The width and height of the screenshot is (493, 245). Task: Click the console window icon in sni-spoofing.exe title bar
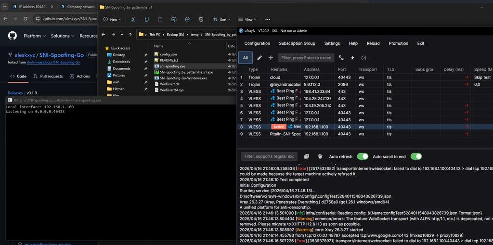pos(10,100)
